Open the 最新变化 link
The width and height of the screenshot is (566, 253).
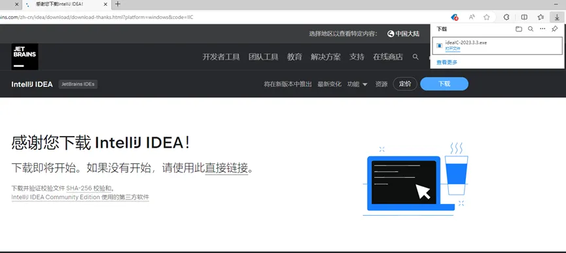(x=329, y=84)
